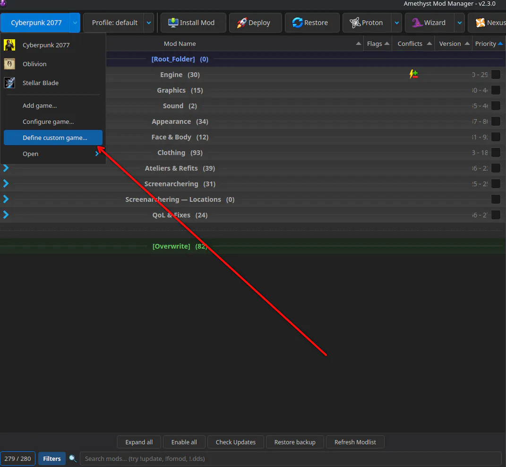Click the Search mods input field
Viewport: 506px width, 467px height.
click(x=291, y=458)
